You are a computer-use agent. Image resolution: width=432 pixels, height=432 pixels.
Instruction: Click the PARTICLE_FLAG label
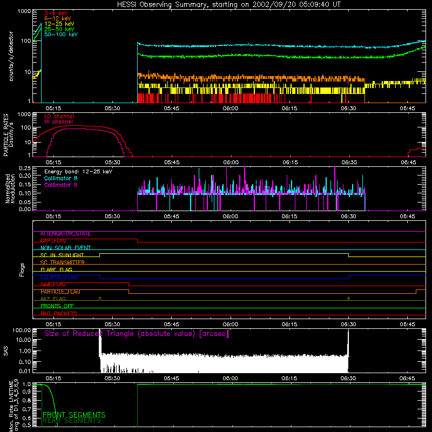[60, 292]
